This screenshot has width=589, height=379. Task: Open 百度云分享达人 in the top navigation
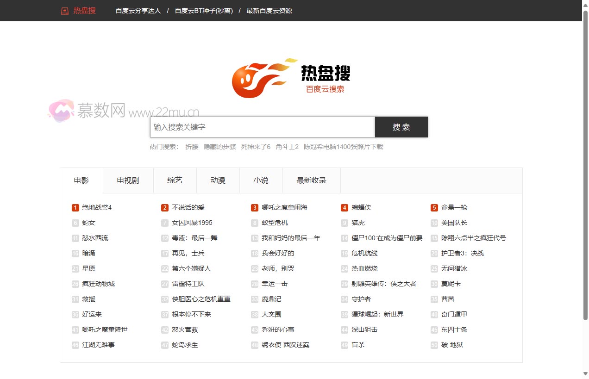(138, 11)
